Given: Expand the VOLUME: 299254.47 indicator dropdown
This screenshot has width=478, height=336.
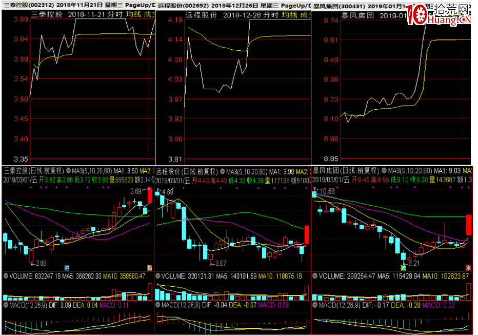Looking at the screenshot, I should (x=315, y=276).
